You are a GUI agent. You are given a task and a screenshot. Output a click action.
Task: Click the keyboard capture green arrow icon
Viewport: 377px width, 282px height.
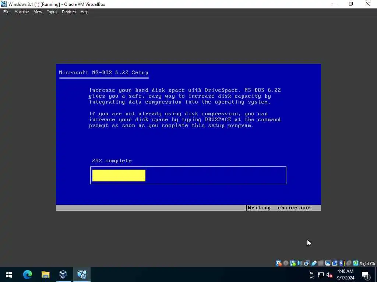click(356, 263)
